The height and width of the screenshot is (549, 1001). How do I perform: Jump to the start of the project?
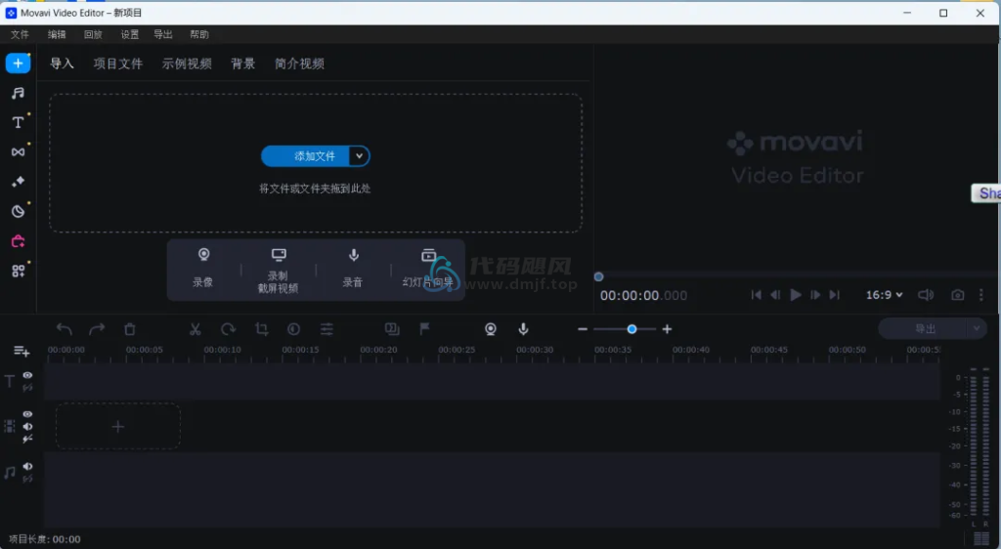point(757,295)
